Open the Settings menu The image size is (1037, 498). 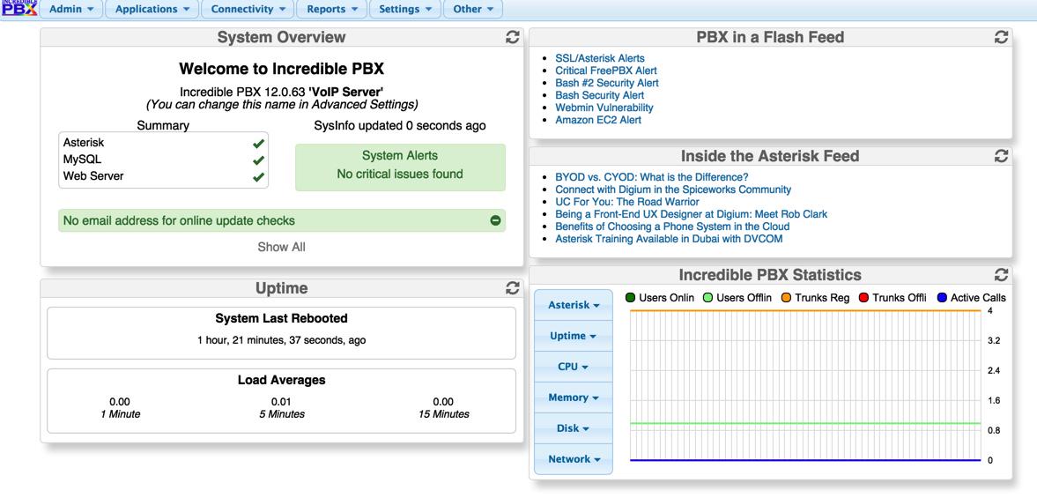(405, 10)
